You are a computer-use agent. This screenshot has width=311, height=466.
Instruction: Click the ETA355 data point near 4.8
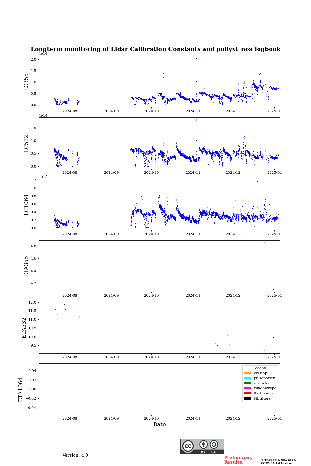(264, 243)
